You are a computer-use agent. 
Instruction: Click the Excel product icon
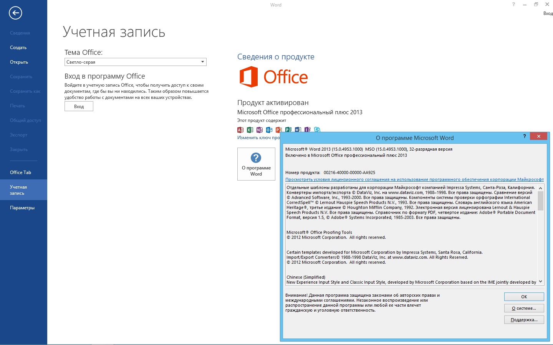tap(250, 130)
